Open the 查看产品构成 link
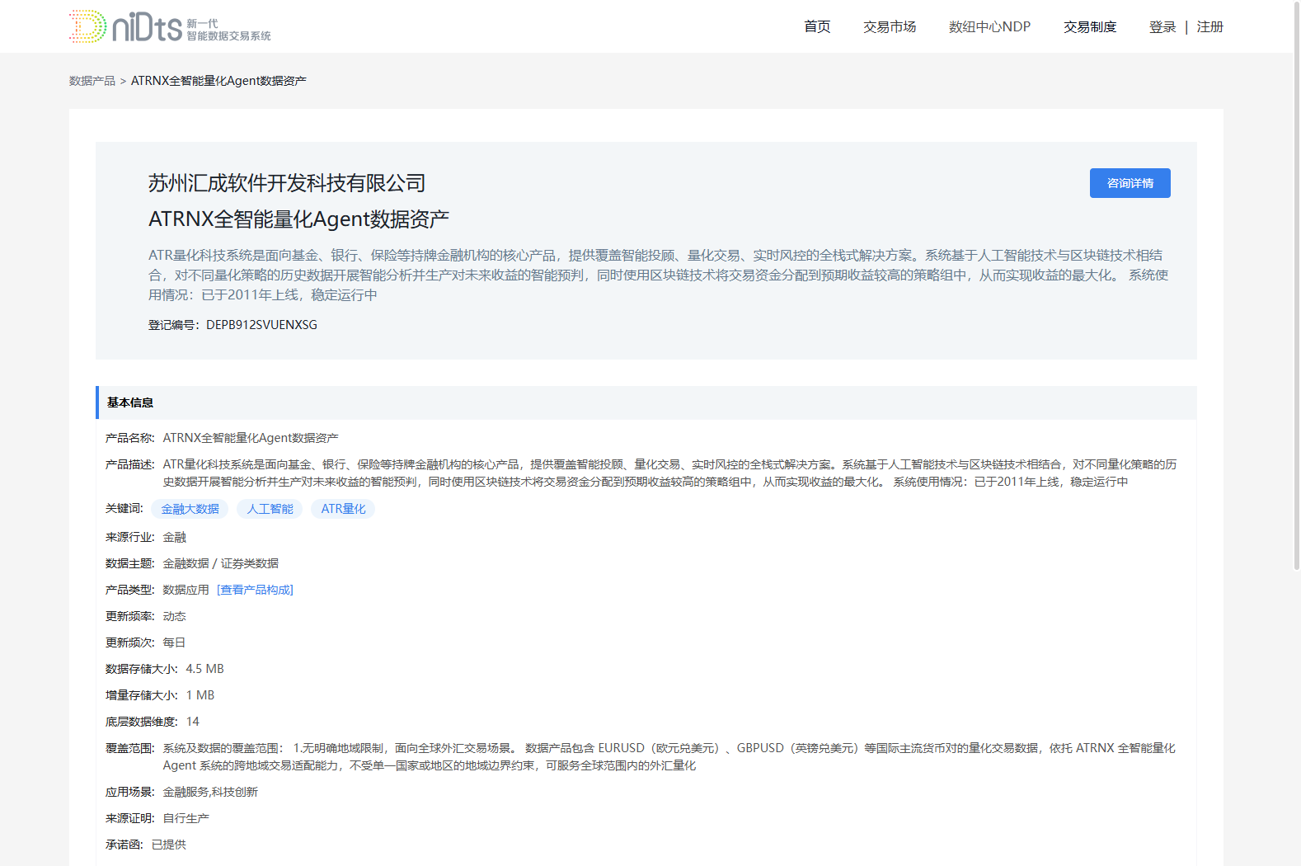The image size is (1301, 866). 256,590
